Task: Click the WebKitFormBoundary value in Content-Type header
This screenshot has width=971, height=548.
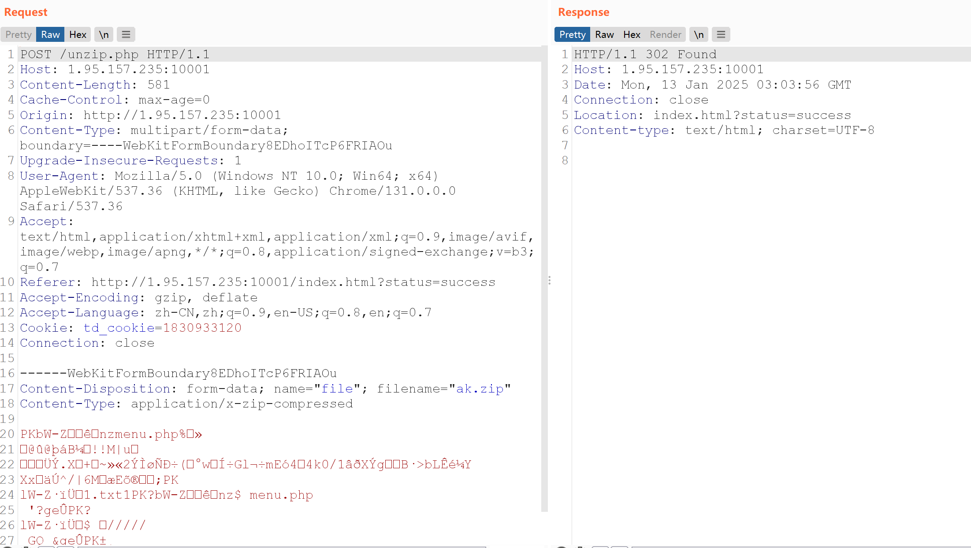Action: coord(257,145)
